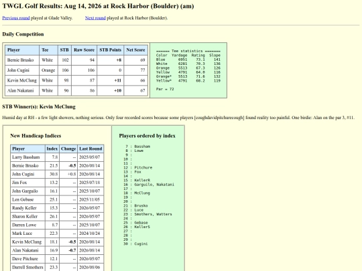Viewport: 362px width, 271px height.
Task: Click the Change column header
Action: tap(68, 149)
